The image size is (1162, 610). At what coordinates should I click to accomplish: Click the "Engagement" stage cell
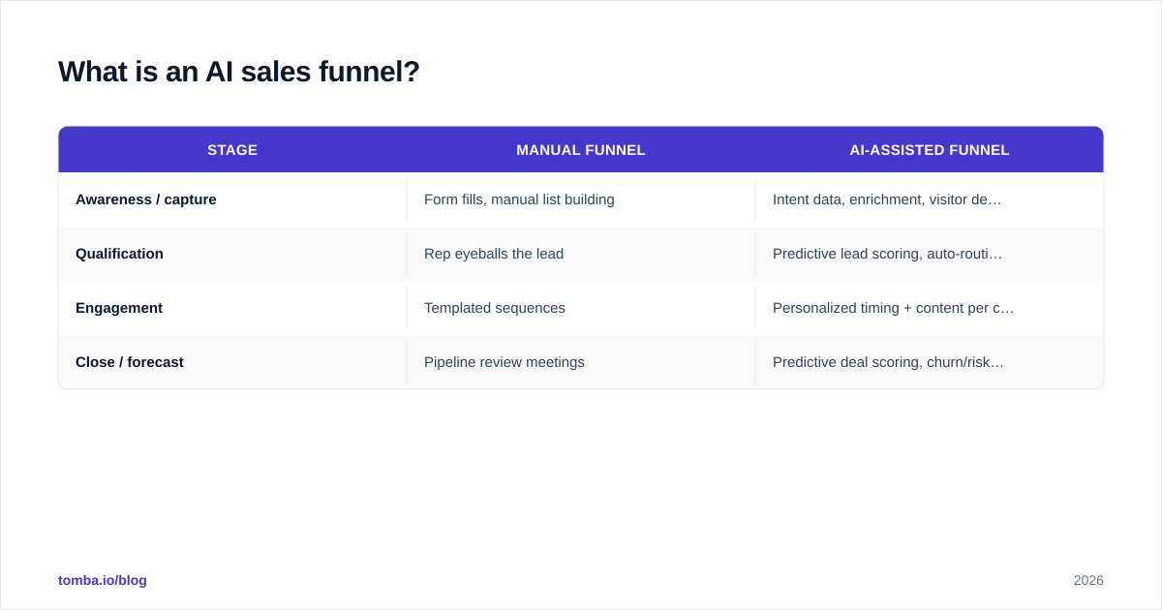232,308
